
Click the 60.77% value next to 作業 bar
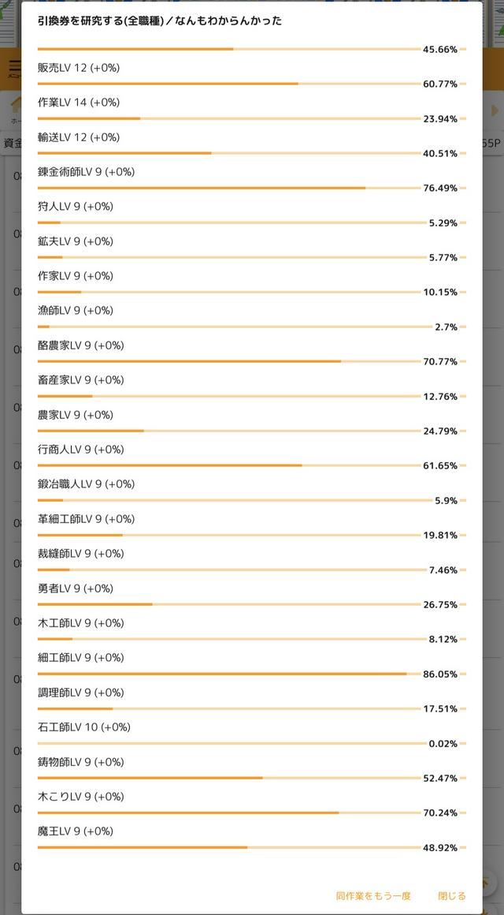(440, 84)
